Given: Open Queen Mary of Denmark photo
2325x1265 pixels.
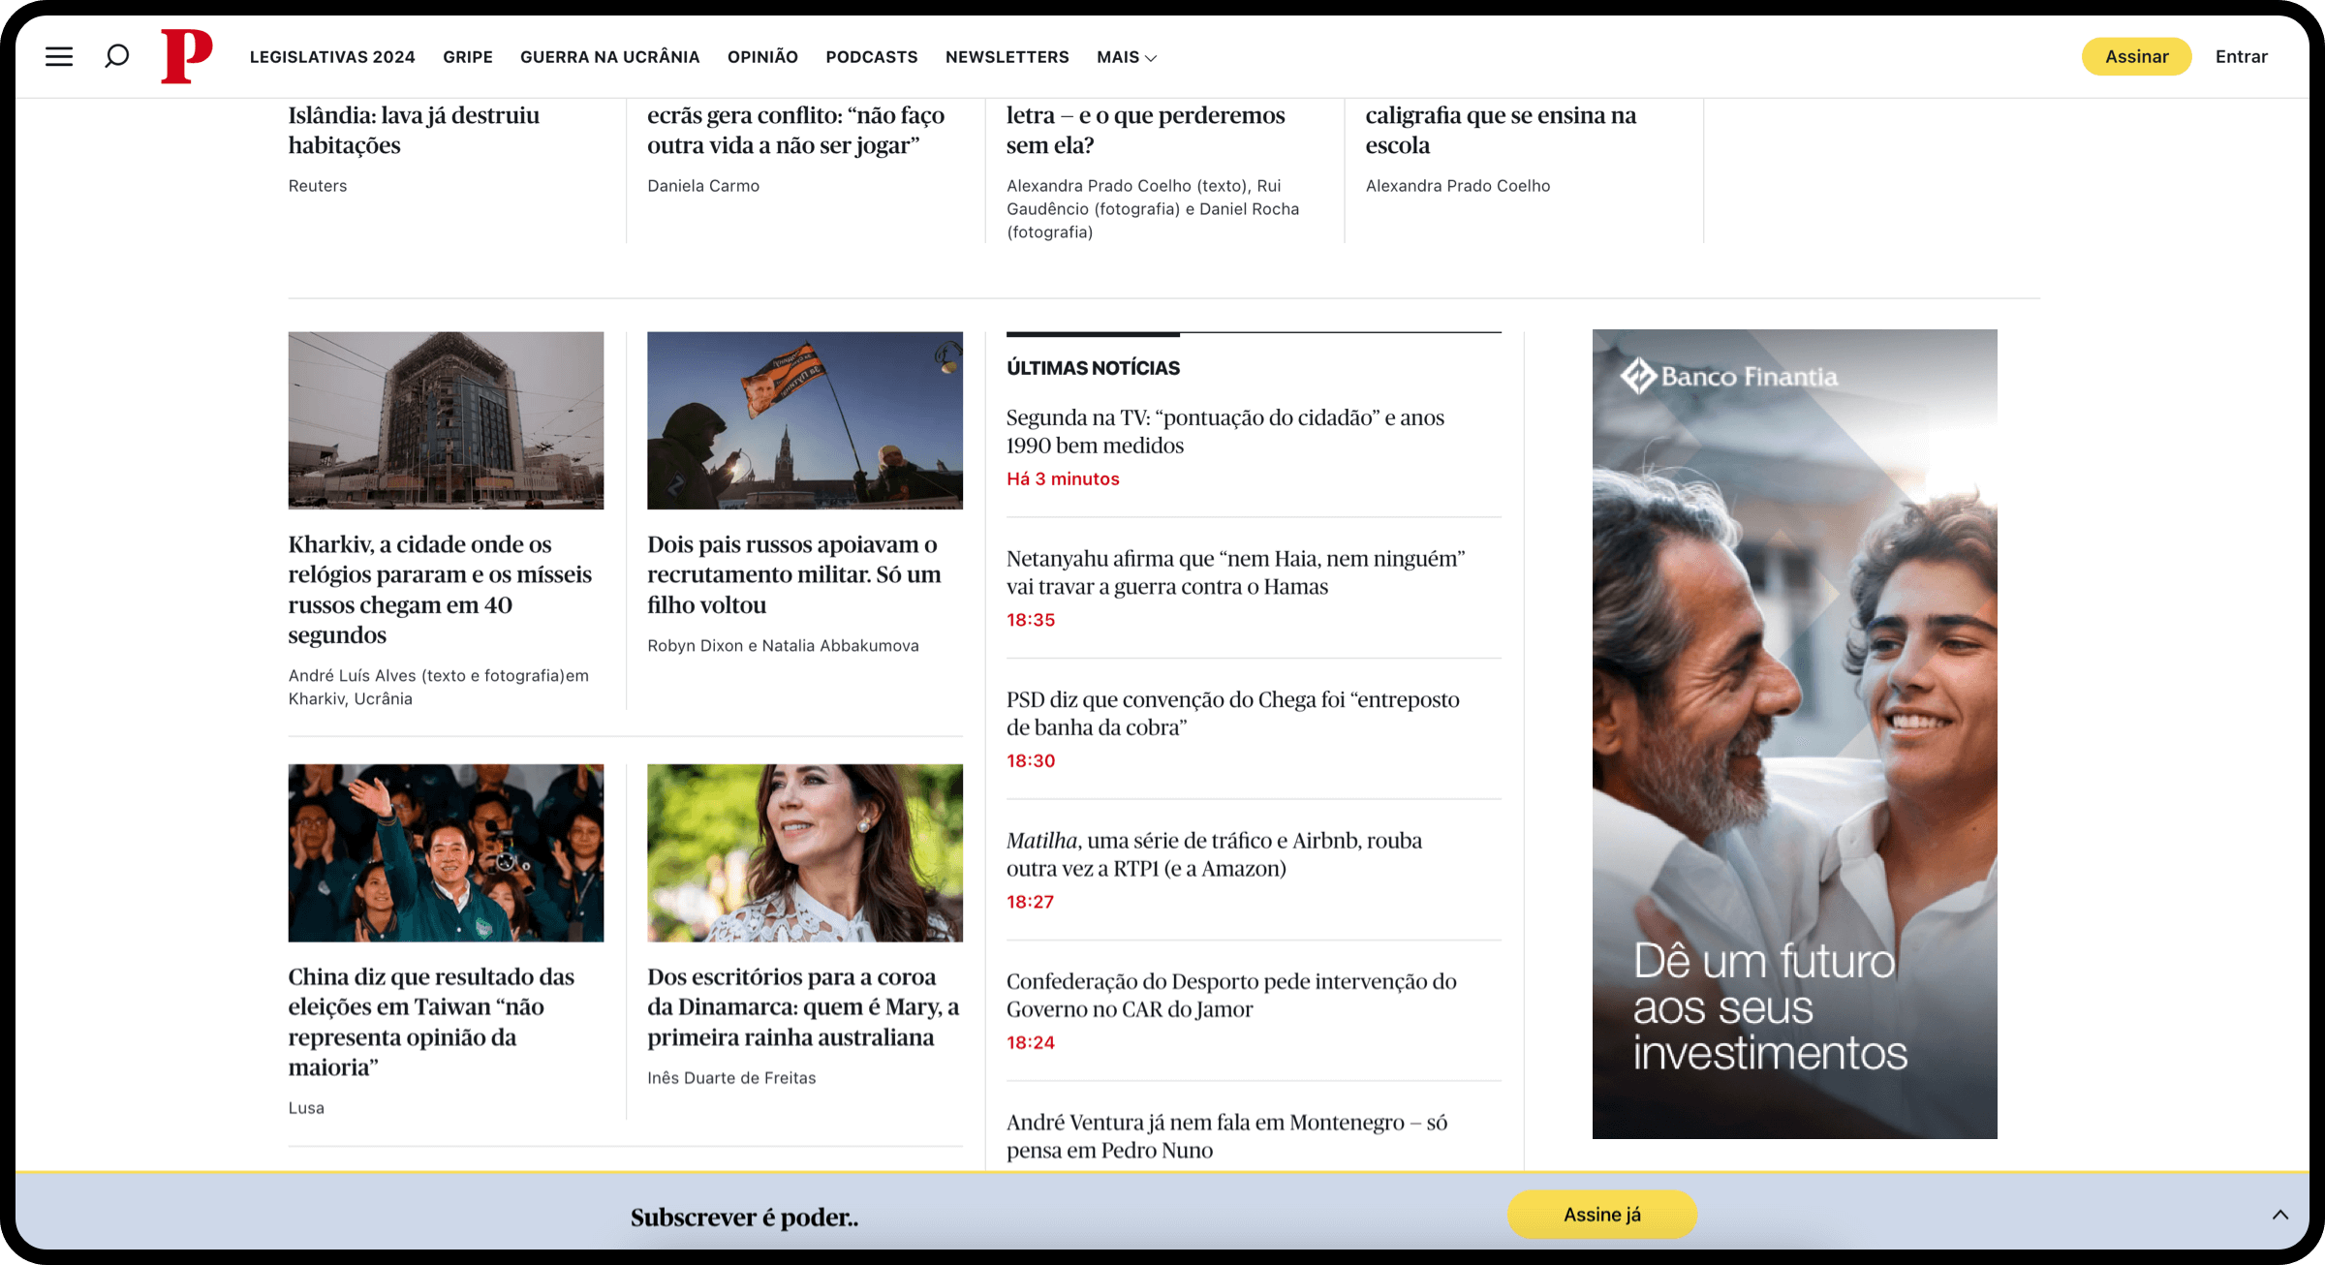Looking at the screenshot, I should (x=804, y=852).
